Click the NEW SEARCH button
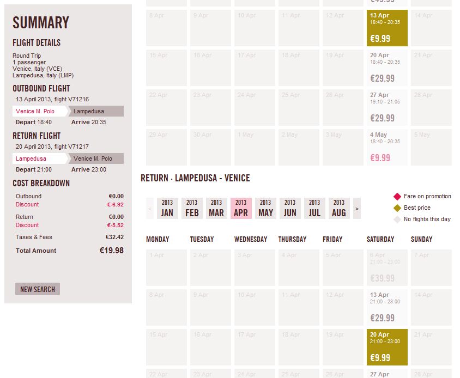 point(38,289)
